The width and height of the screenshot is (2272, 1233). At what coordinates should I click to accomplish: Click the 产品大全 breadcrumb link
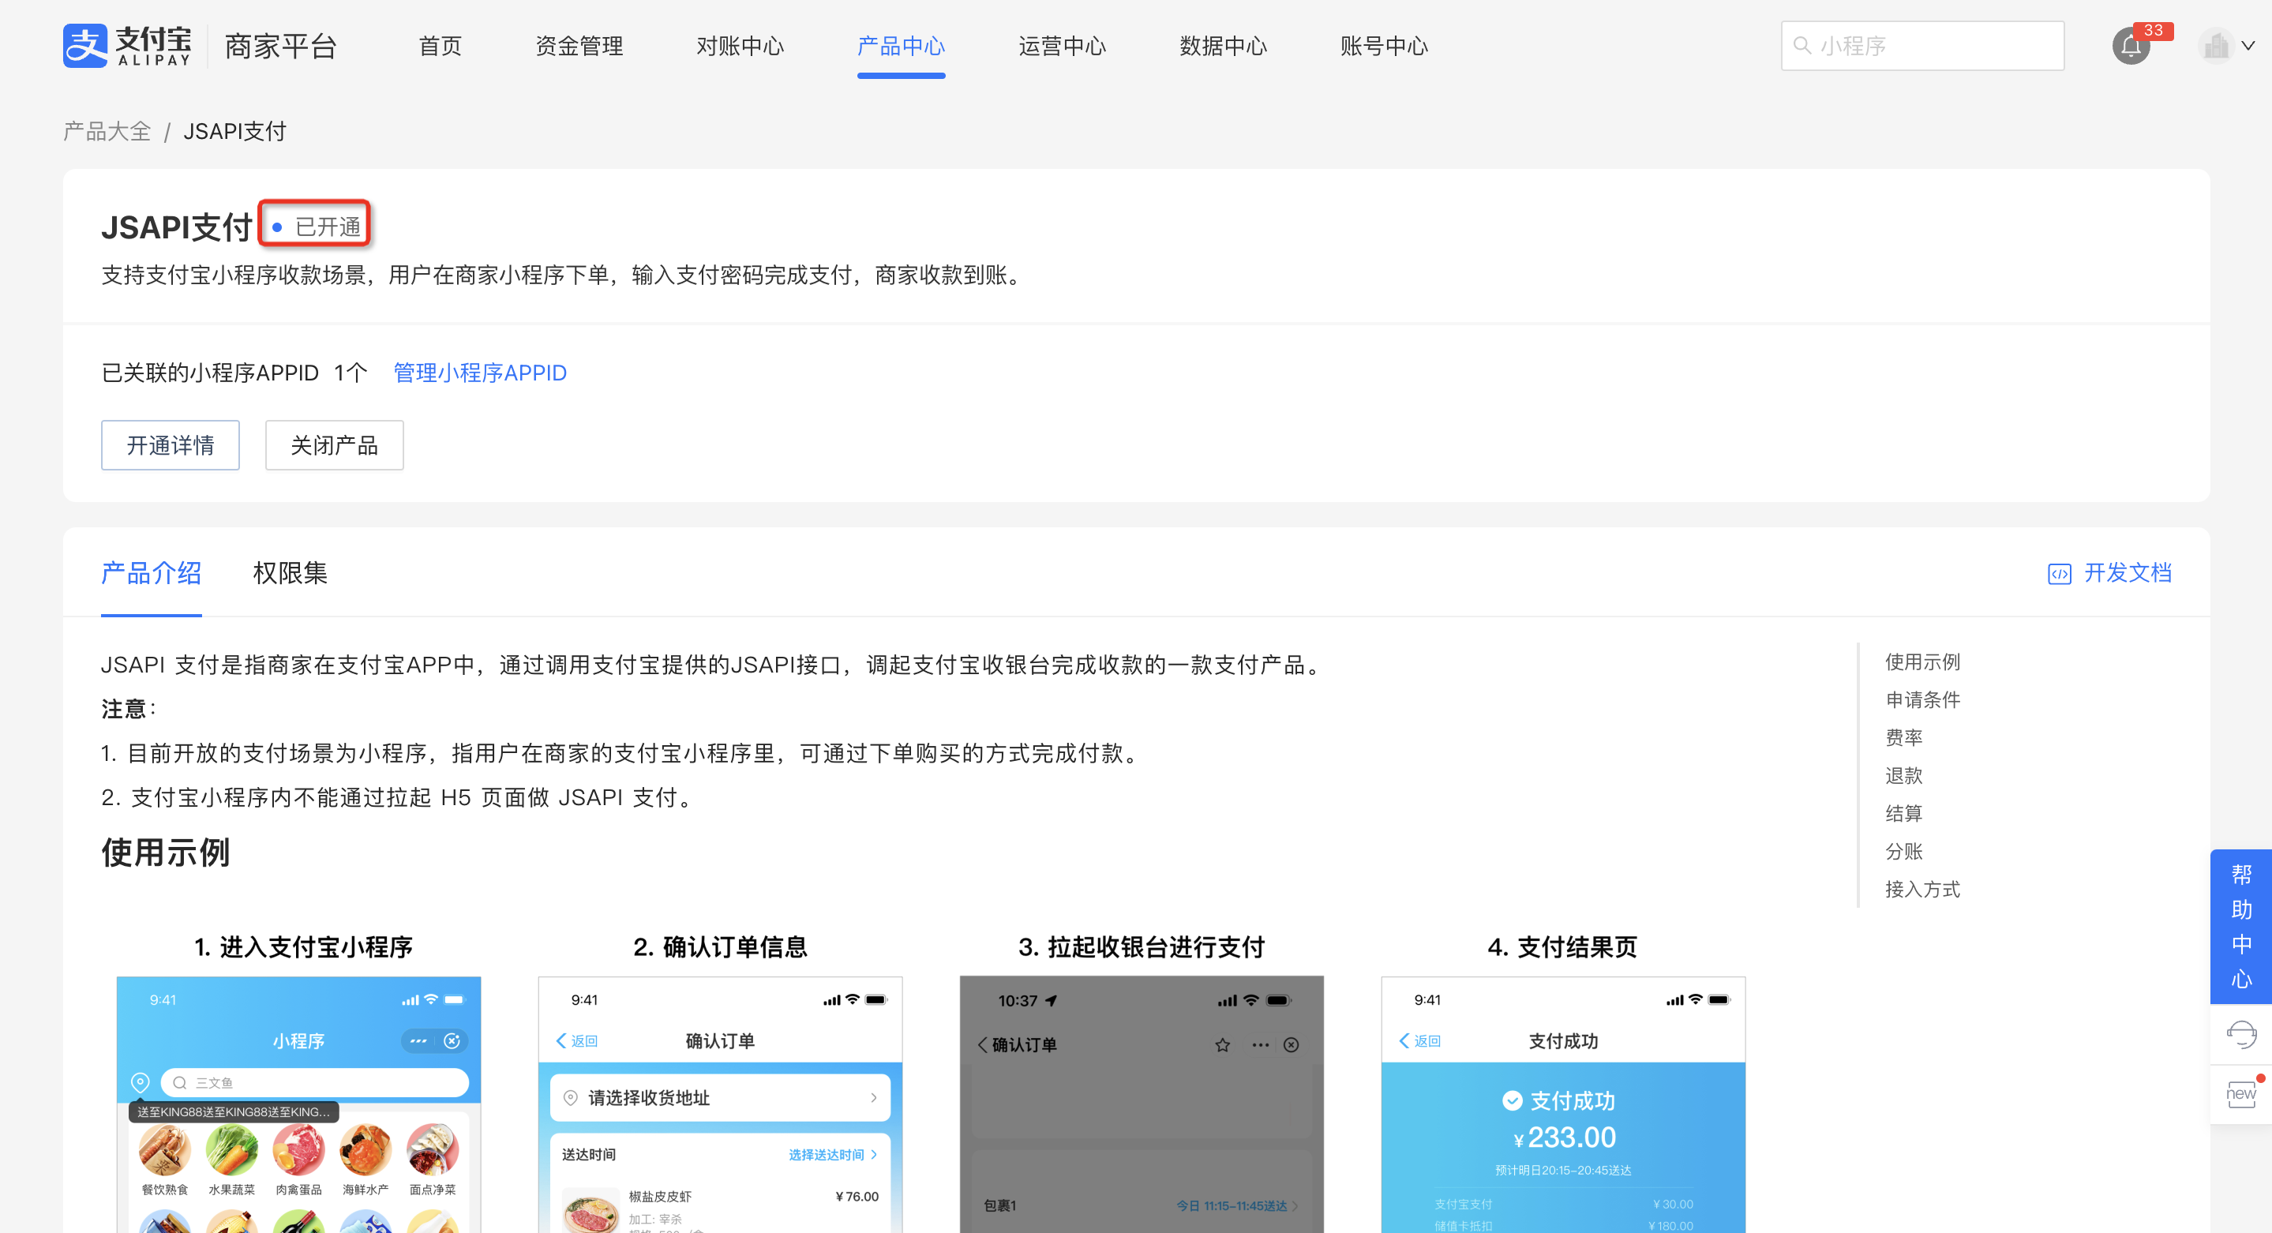(106, 130)
